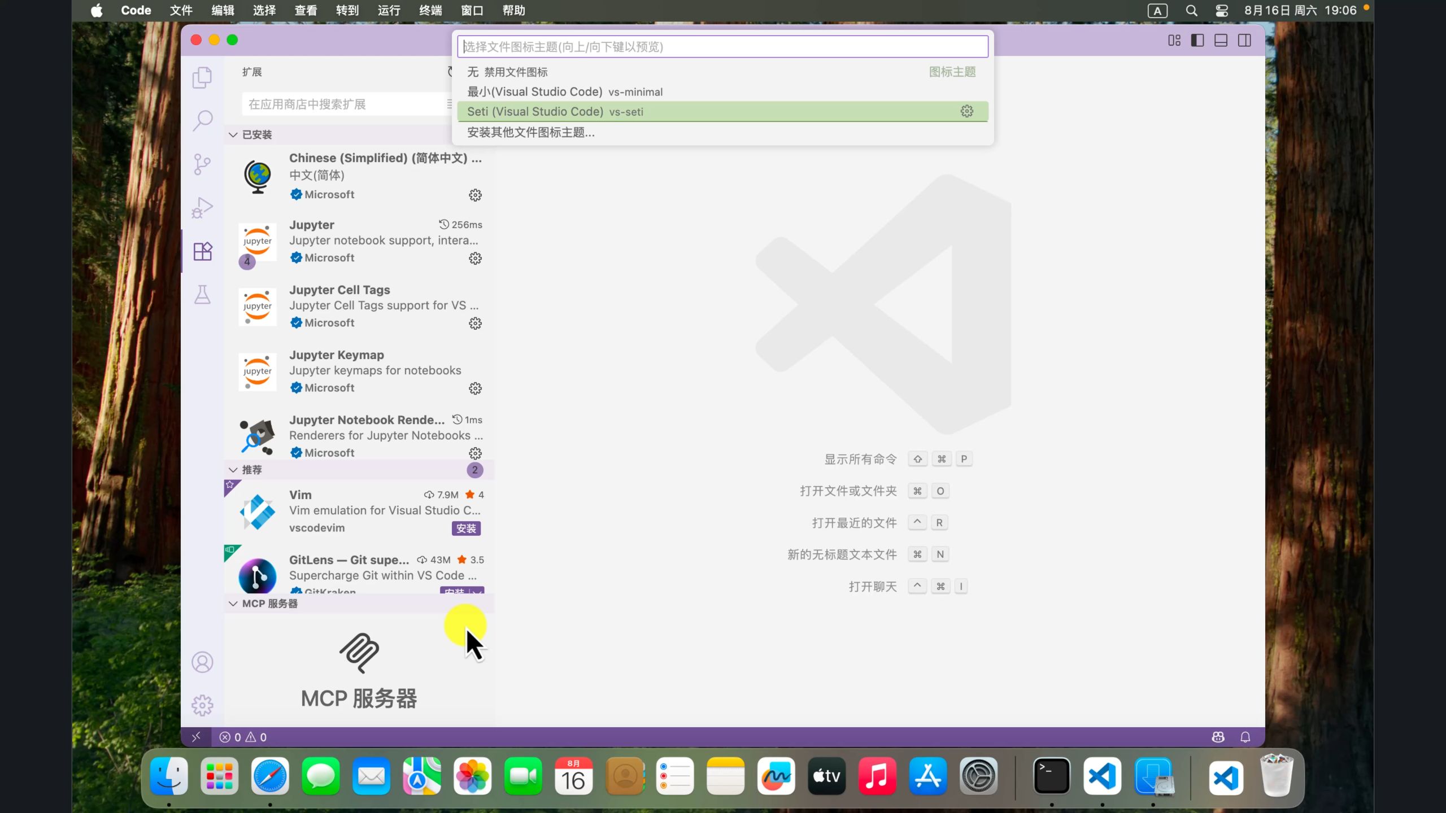The width and height of the screenshot is (1446, 813).
Task: Toggle the secondary side bar button
Action: [1244, 40]
